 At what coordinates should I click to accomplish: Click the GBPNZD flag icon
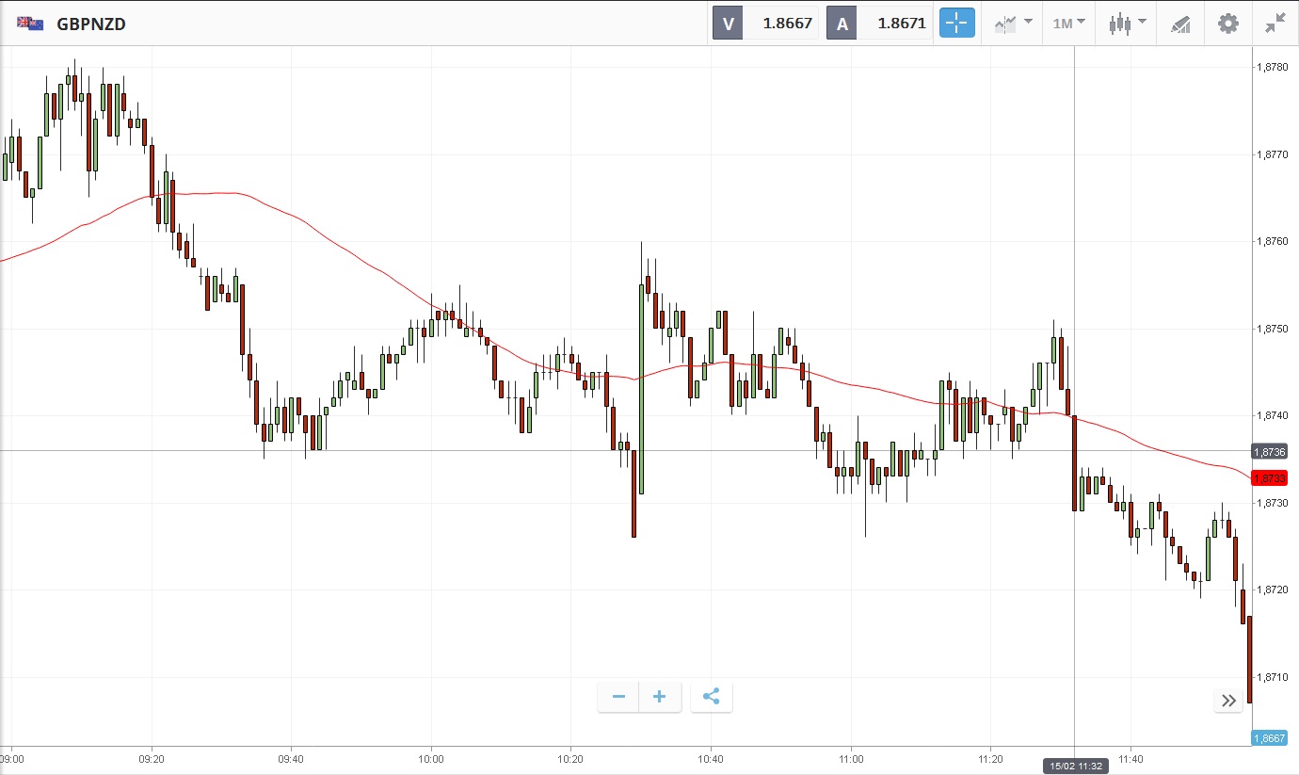(29, 24)
